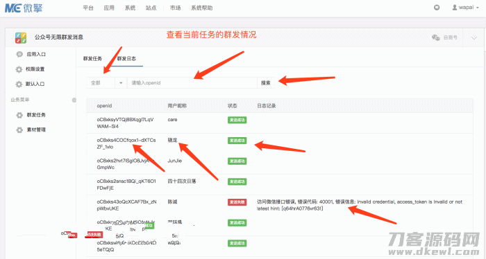Click openid starting oC8xks4COCfqox1
486x259 pixels.
coord(126,143)
